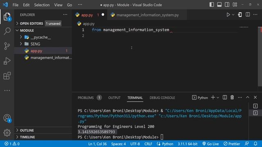
Task: Switch to management_information_system.py tab
Action: tap(147, 15)
